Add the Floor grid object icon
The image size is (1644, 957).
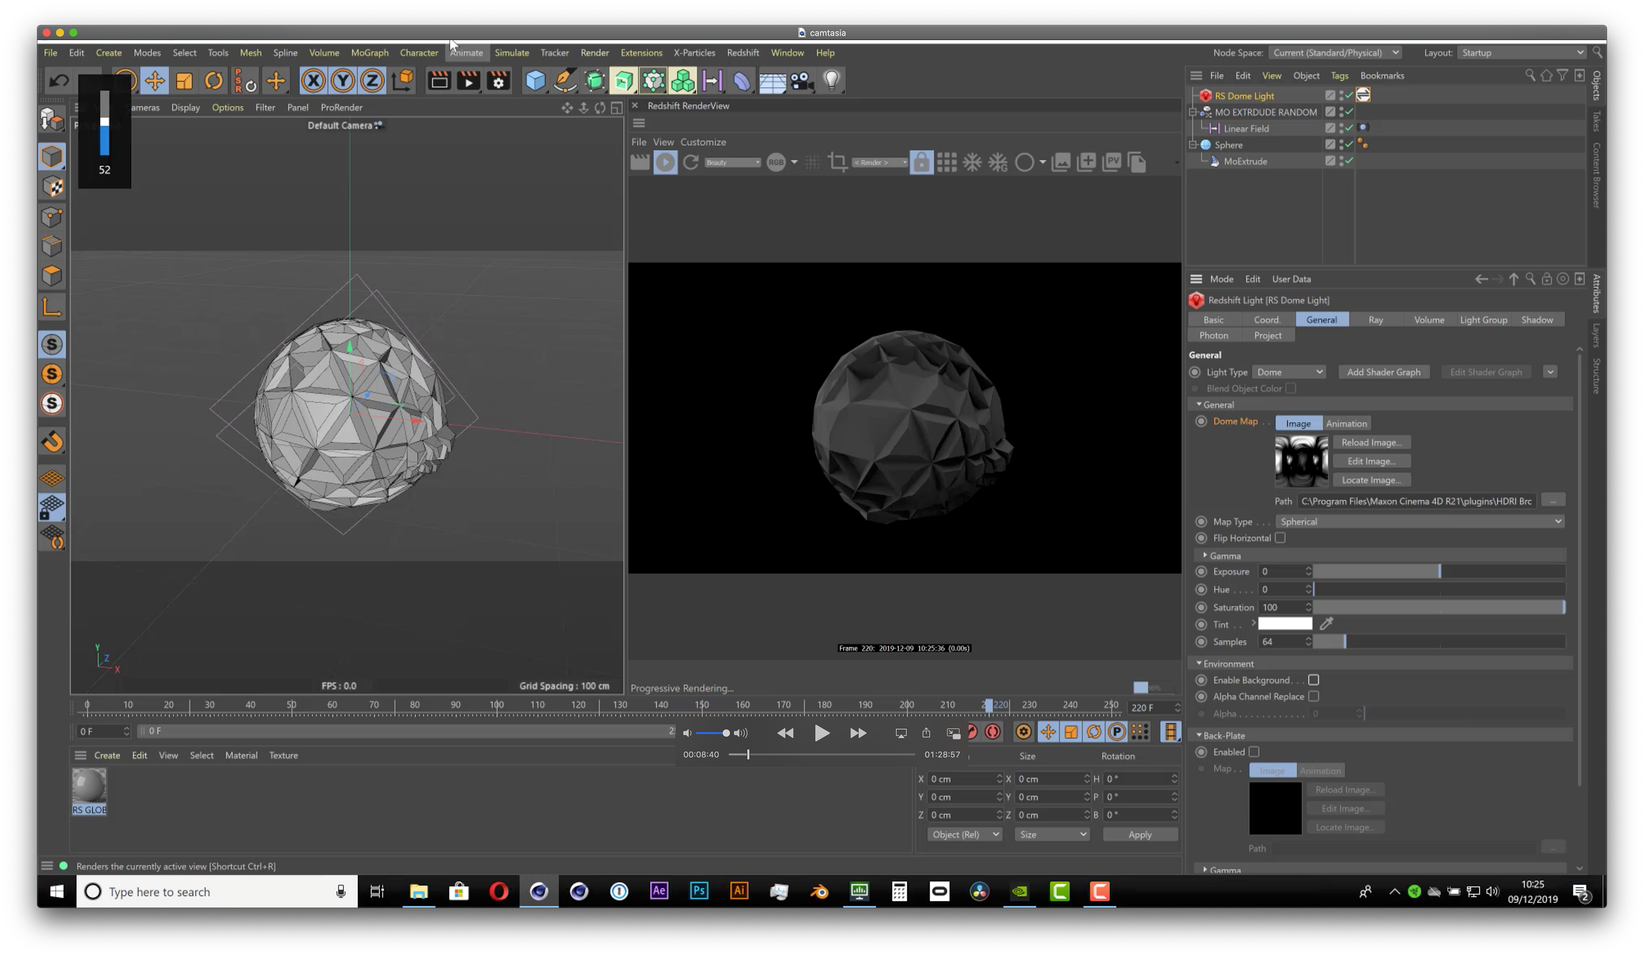click(772, 81)
